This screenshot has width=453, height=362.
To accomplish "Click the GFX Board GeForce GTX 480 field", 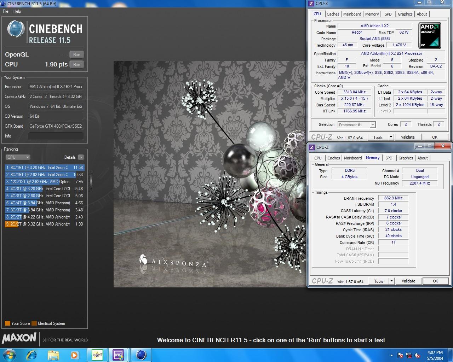I will click(56, 126).
